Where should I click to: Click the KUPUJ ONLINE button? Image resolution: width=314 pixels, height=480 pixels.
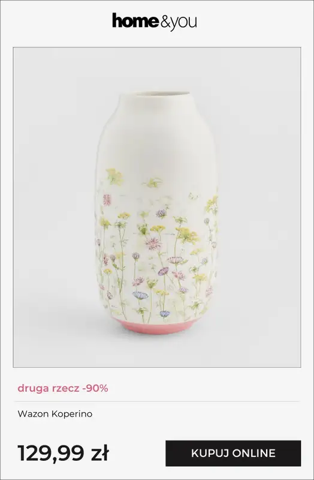pos(233,454)
